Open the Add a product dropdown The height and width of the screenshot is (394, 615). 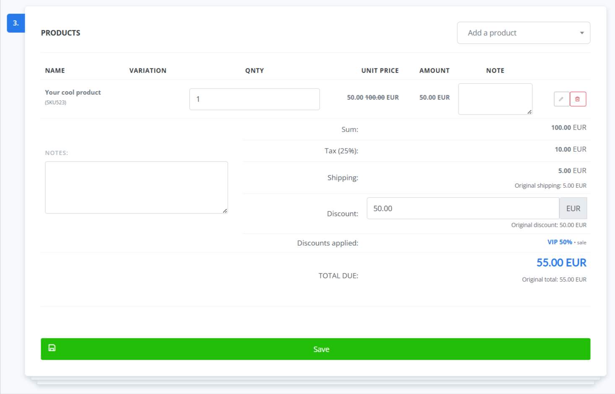click(x=524, y=33)
